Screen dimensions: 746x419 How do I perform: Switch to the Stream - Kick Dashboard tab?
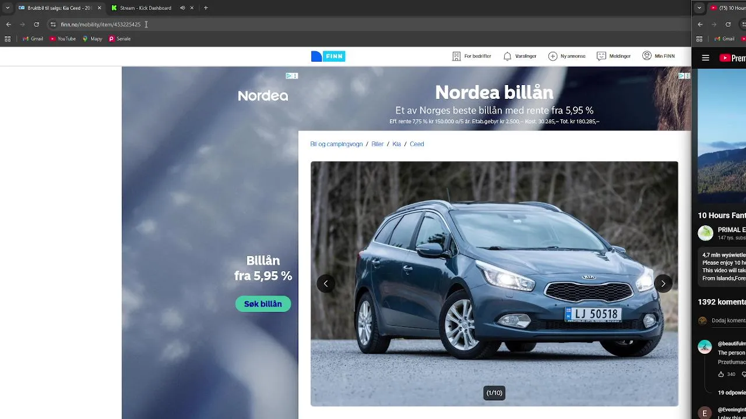click(x=145, y=8)
